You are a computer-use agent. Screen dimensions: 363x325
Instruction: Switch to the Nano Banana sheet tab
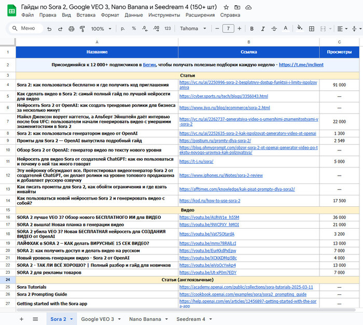145,319
